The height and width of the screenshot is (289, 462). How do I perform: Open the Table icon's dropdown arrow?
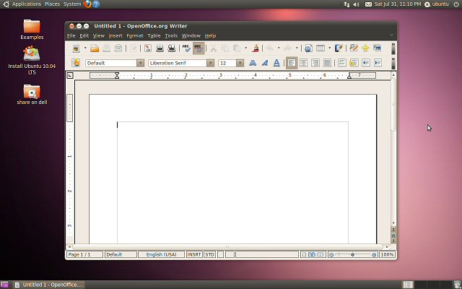[329, 48]
